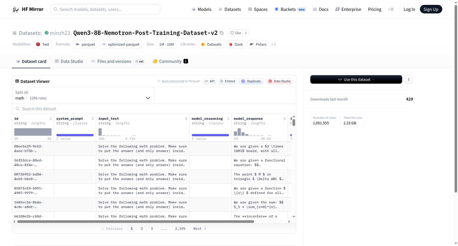
Task: Open the extra navigation menu icon
Action: pos(391,9)
